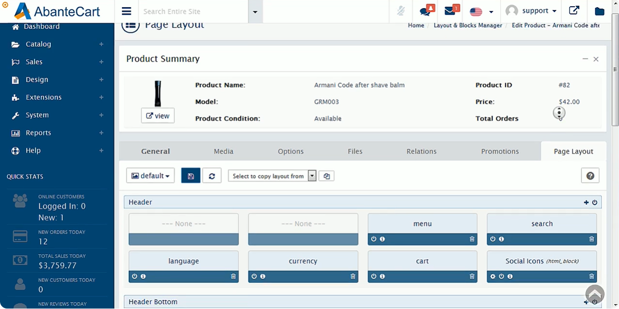Image resolution: width=619 pixels, height=309 pixels.
Task: Open the messages envelope icon in top bar
Action: 450,11
